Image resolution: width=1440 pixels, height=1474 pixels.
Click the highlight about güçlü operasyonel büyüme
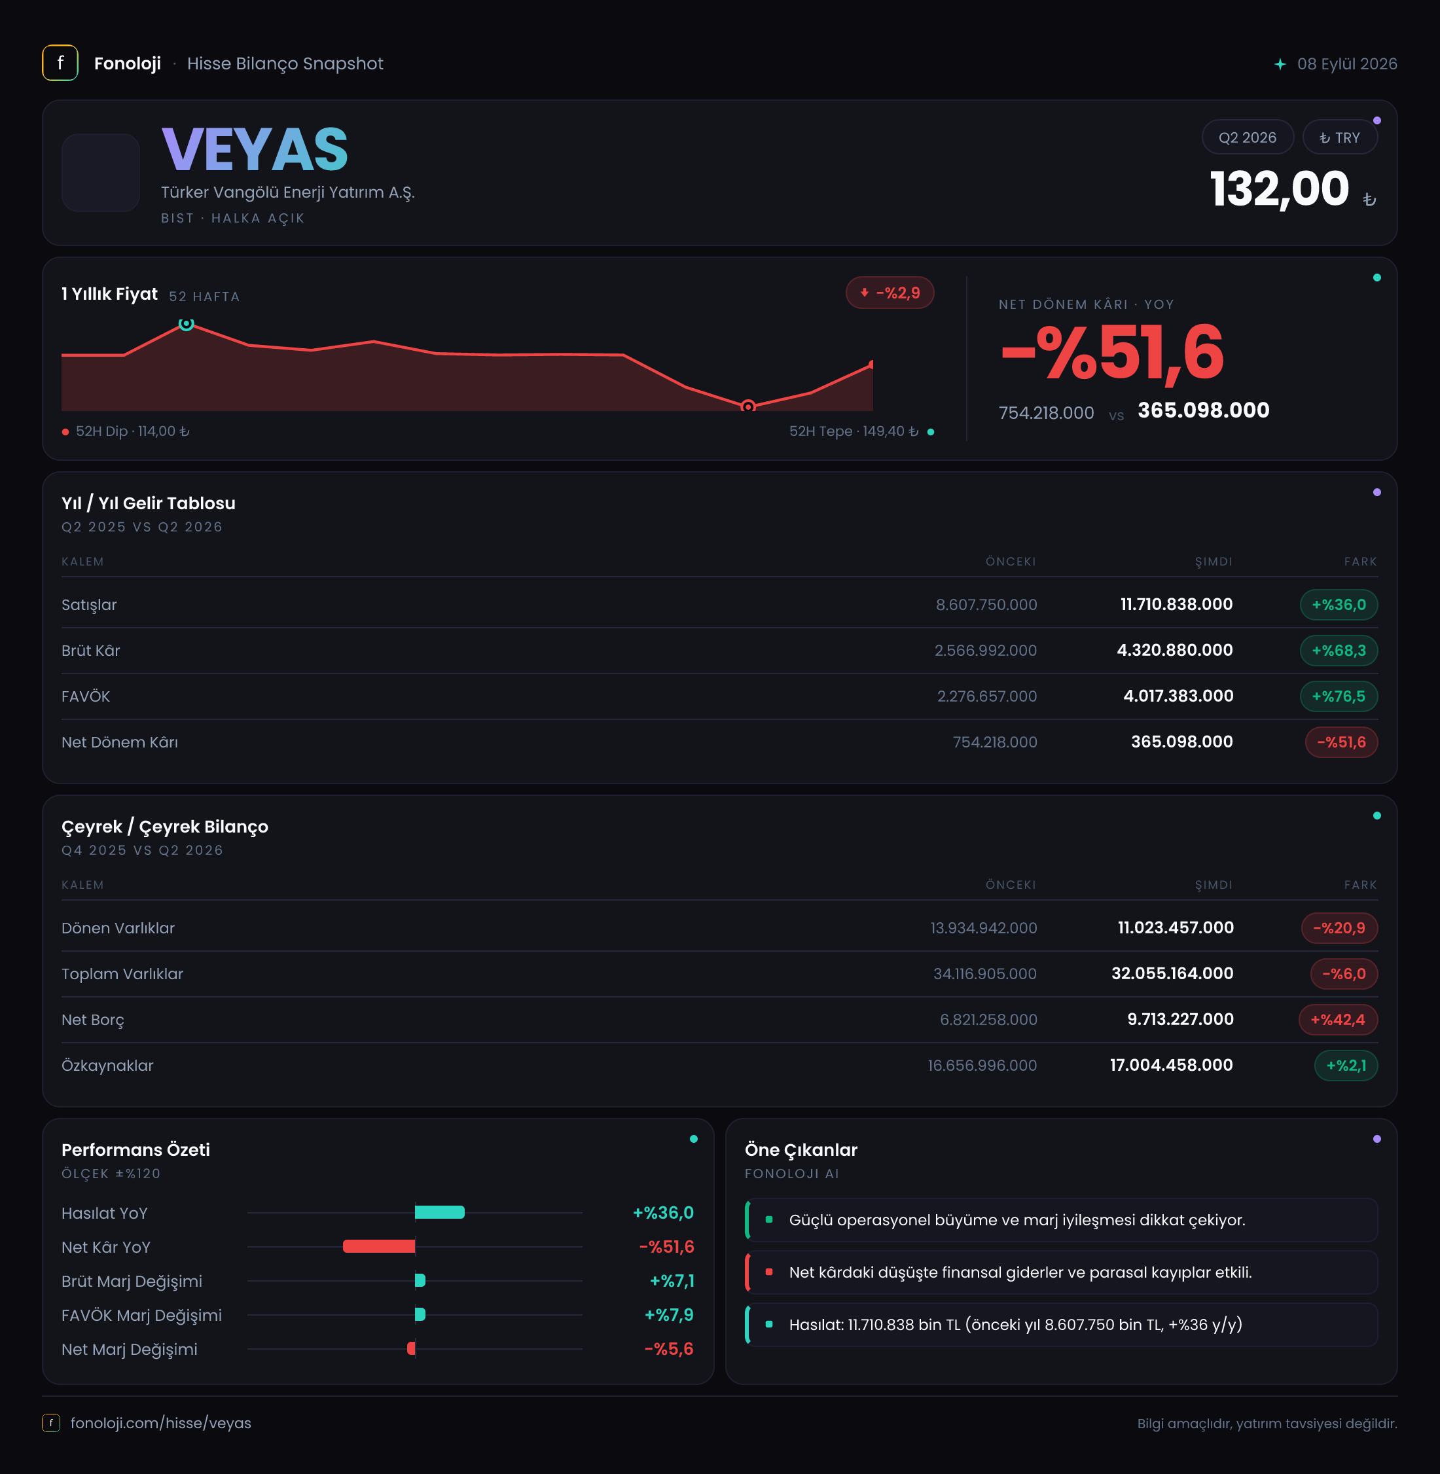(1061, 1220)
